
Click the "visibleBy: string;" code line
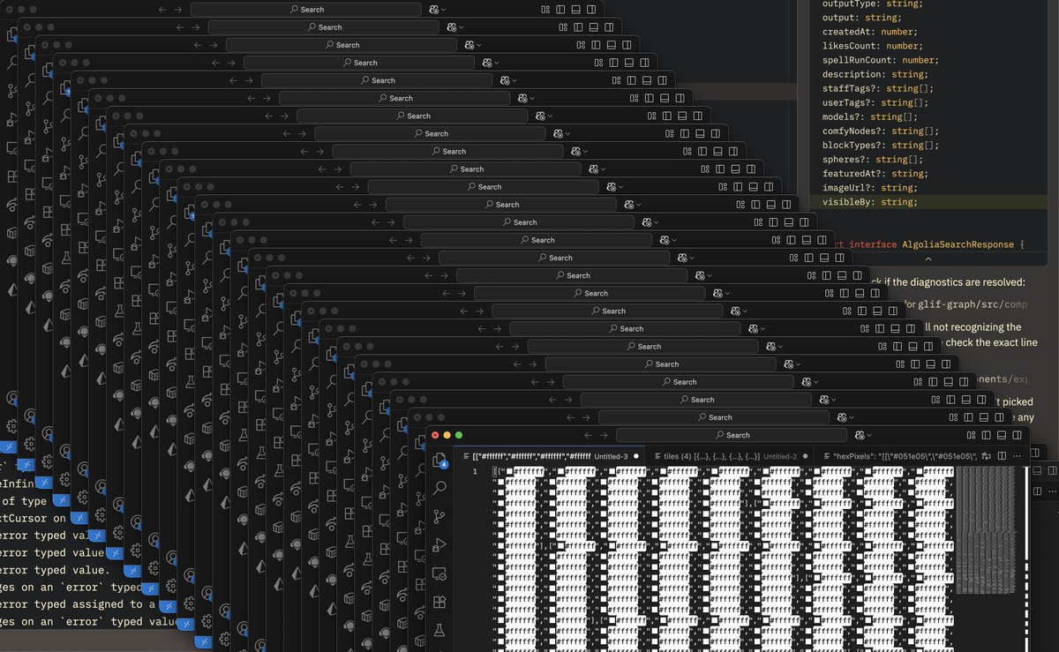point(869,202)
